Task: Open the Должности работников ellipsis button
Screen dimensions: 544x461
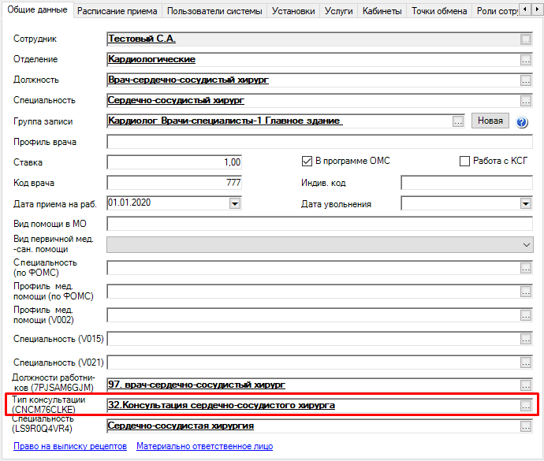Action: pyautogui.click(x=526, y=385)
